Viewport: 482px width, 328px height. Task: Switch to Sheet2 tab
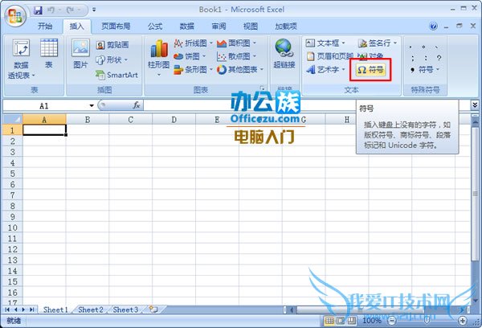coord(90,310)
